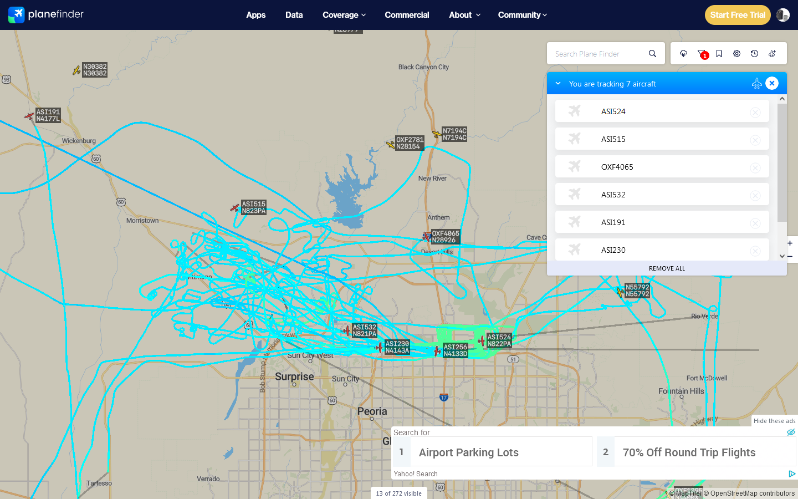
Task: Select ASI230 in the tracking list
Action: coord(662,249)
